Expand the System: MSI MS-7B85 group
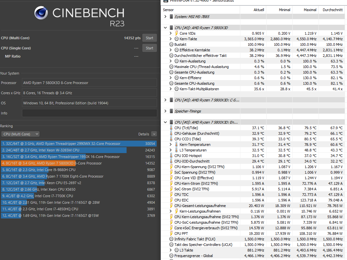The width and height of the screenshot is (347, 260). point(165,17)
